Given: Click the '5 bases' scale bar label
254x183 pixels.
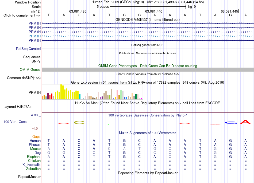Looking at the screenshot, I should pyautogui.click(x=103, y=7).
